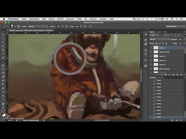Toggle visibility of Ebene 13 Kopie
Screen dimensions: 186x139
coord(151,69)
